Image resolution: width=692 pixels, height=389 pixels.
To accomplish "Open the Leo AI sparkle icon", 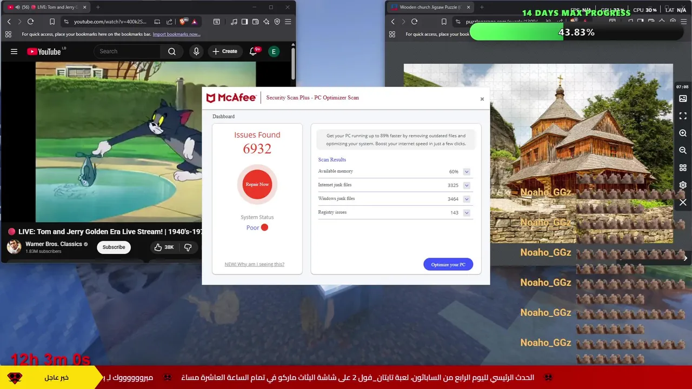I will tap(266, 22).
